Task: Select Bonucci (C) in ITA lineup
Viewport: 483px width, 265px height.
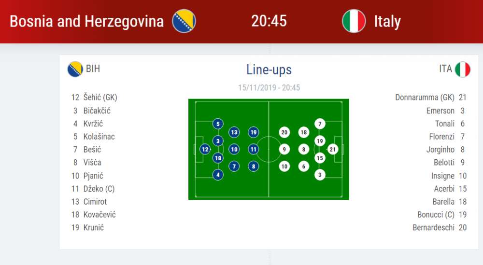Action: coord(436,214)
